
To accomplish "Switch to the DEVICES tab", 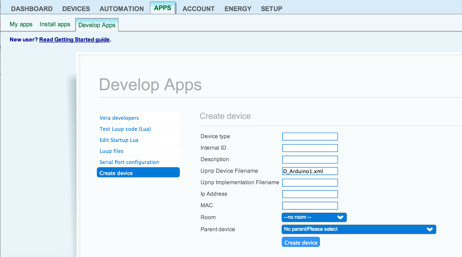I will 76,9.
